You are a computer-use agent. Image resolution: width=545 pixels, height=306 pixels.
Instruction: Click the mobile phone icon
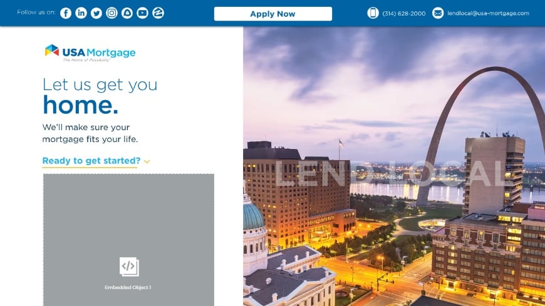pos(373,13)
